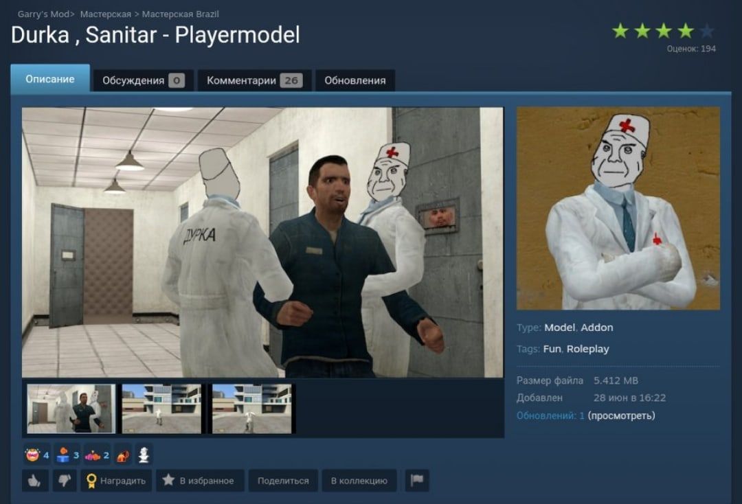Open Мастерская Brazil breadcrumb link

point(180,14)
